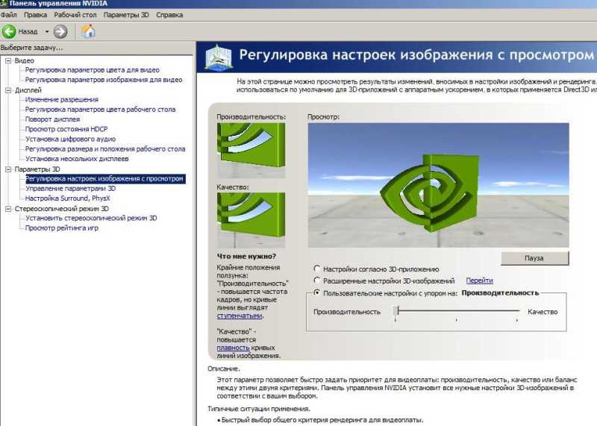This screenshot has height=426, width=597.
Task: Open Установка нескольких дисплеев
Action: (77, 159)
